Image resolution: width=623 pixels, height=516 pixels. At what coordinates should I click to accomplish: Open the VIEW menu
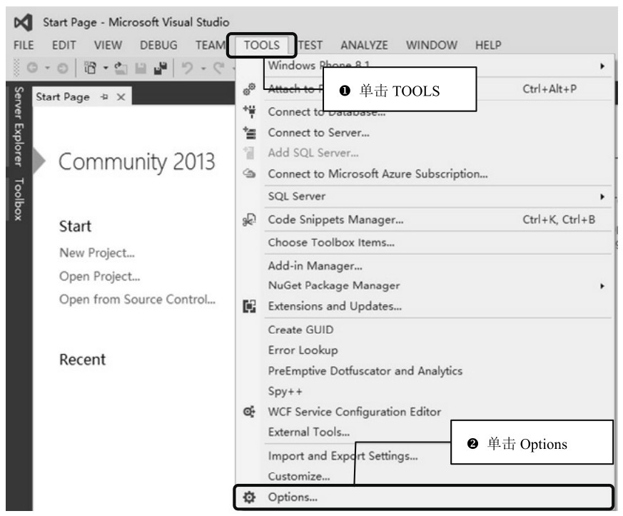pyautogui.click(x=108, y=45)
